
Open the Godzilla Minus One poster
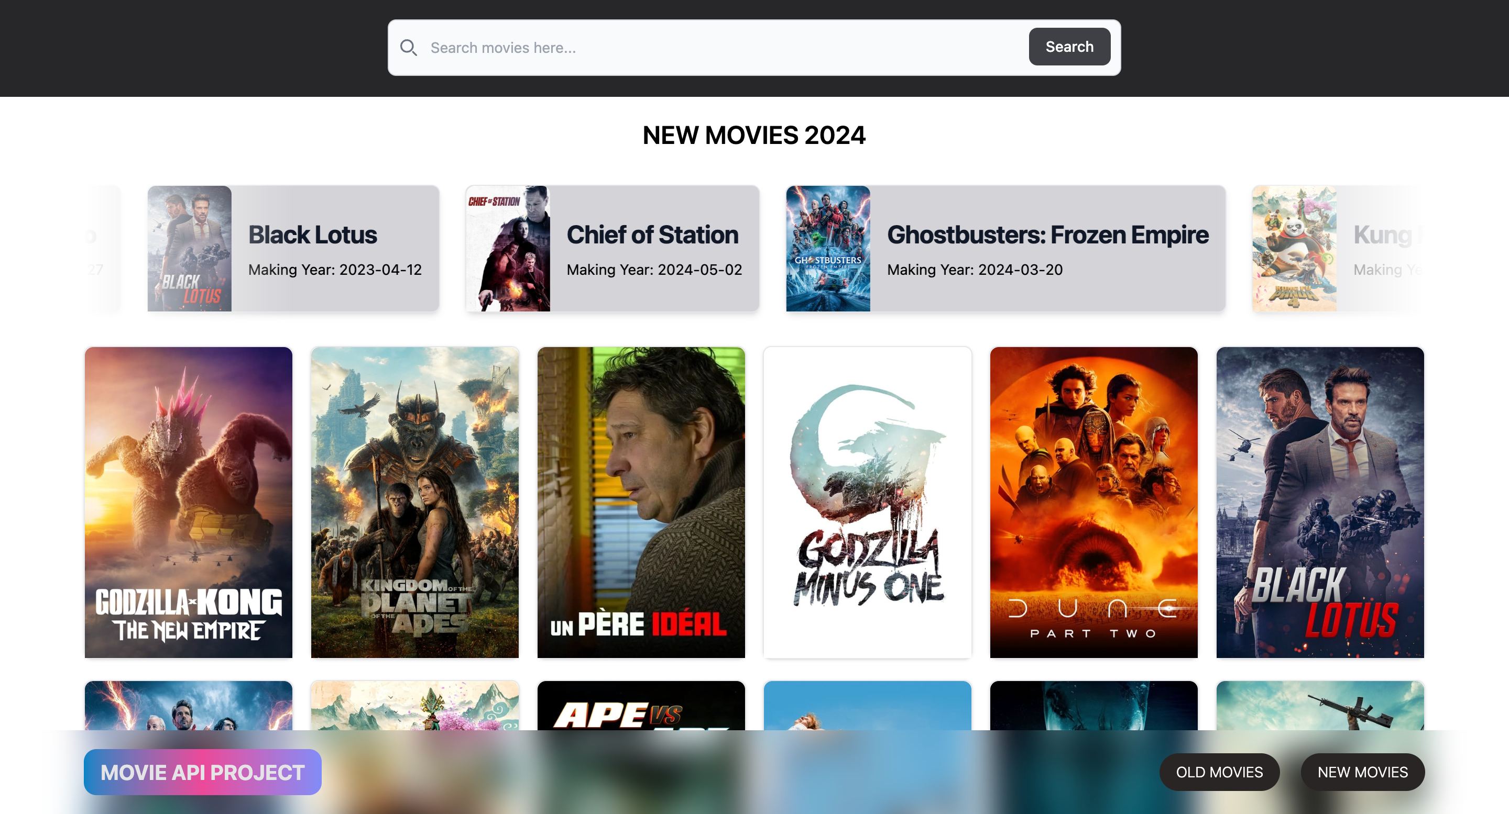[x=868, y=502]
